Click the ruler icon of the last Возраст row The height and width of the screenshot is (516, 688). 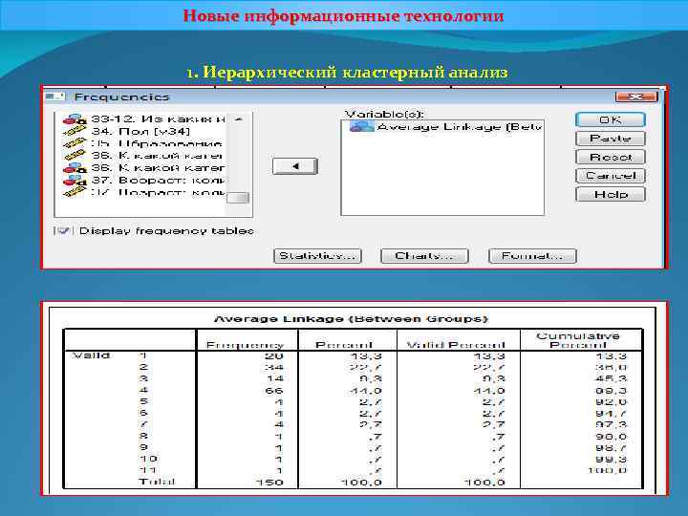pos(75,192)
